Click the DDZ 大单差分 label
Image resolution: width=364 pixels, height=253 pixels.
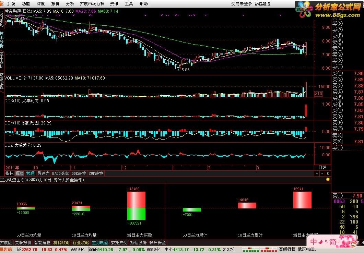23,145
